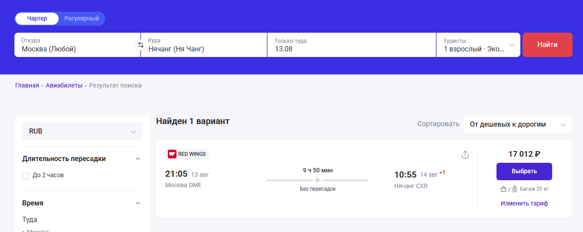Viewport: 583px width, 232px height.
Task: Click the airplane icon on route line
Action: tap(318, 180)
